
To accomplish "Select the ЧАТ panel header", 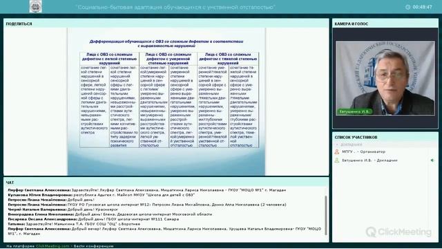I will coord(166,183).
